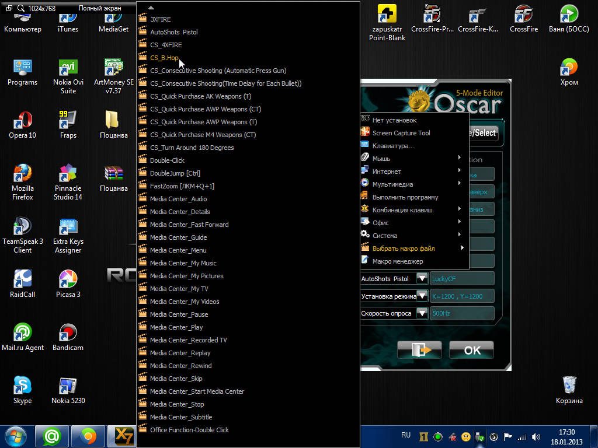This screenshot has width=598, height=448.
Task: Expand the Система submenu
Action: (414, 236)
